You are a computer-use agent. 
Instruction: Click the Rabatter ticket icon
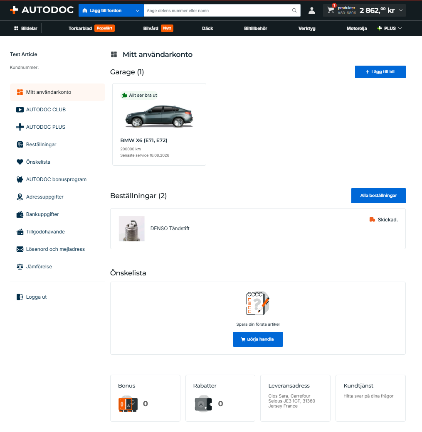coord(203,404)
